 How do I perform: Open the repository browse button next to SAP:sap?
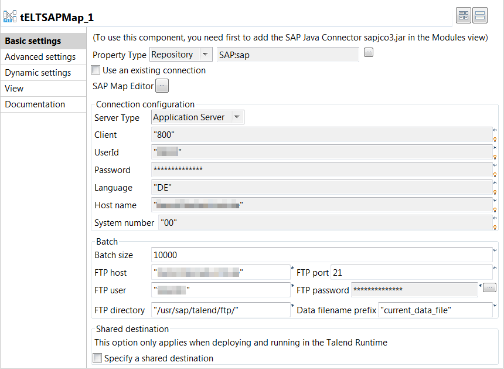point(369,52)
